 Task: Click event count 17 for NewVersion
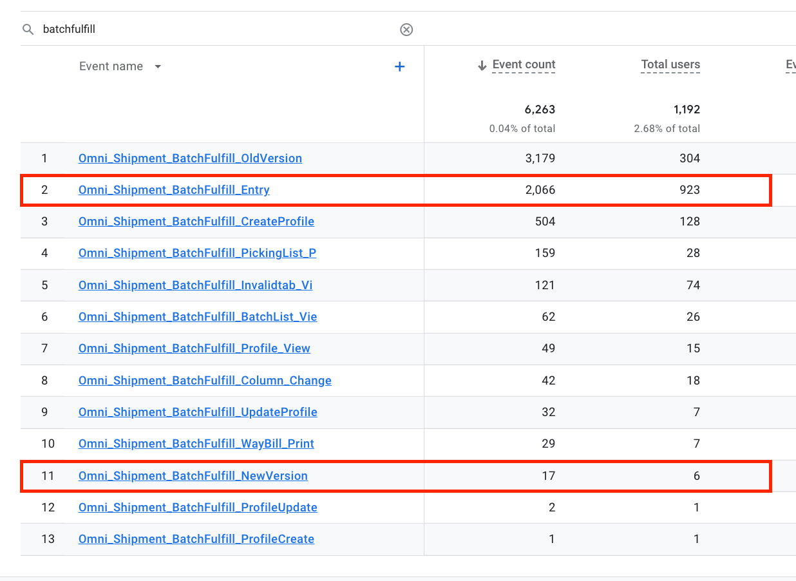click(549, 476)
